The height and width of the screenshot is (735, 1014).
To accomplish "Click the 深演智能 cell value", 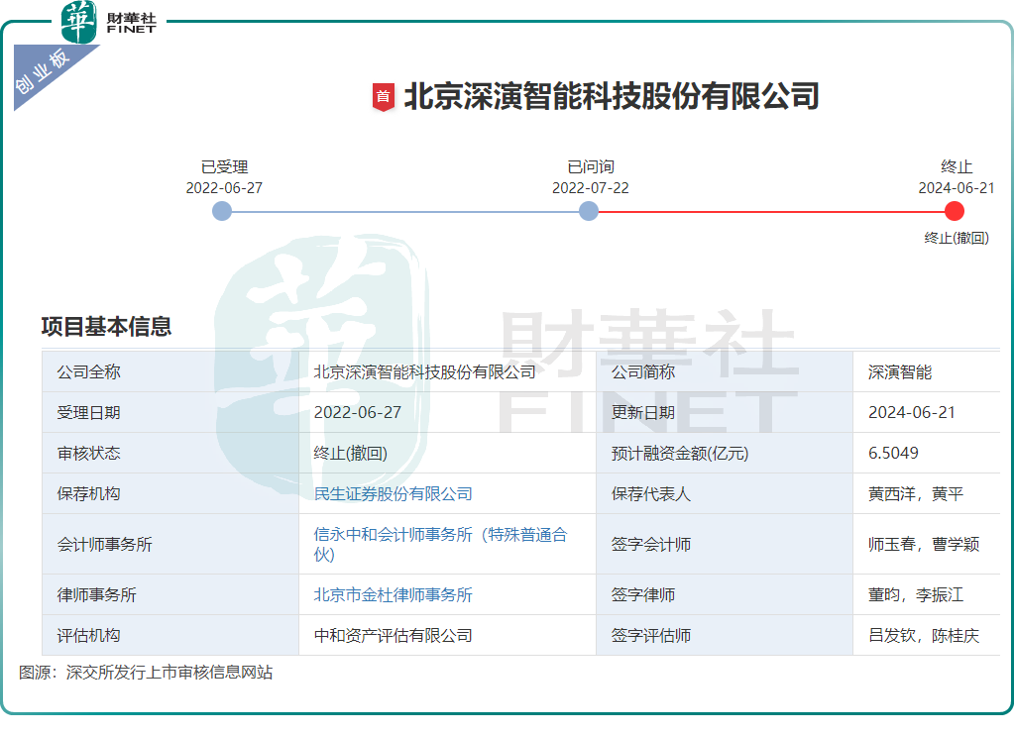I will [900, 372].
